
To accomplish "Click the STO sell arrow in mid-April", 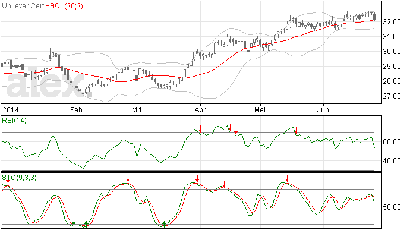I will tap(224, 184).
